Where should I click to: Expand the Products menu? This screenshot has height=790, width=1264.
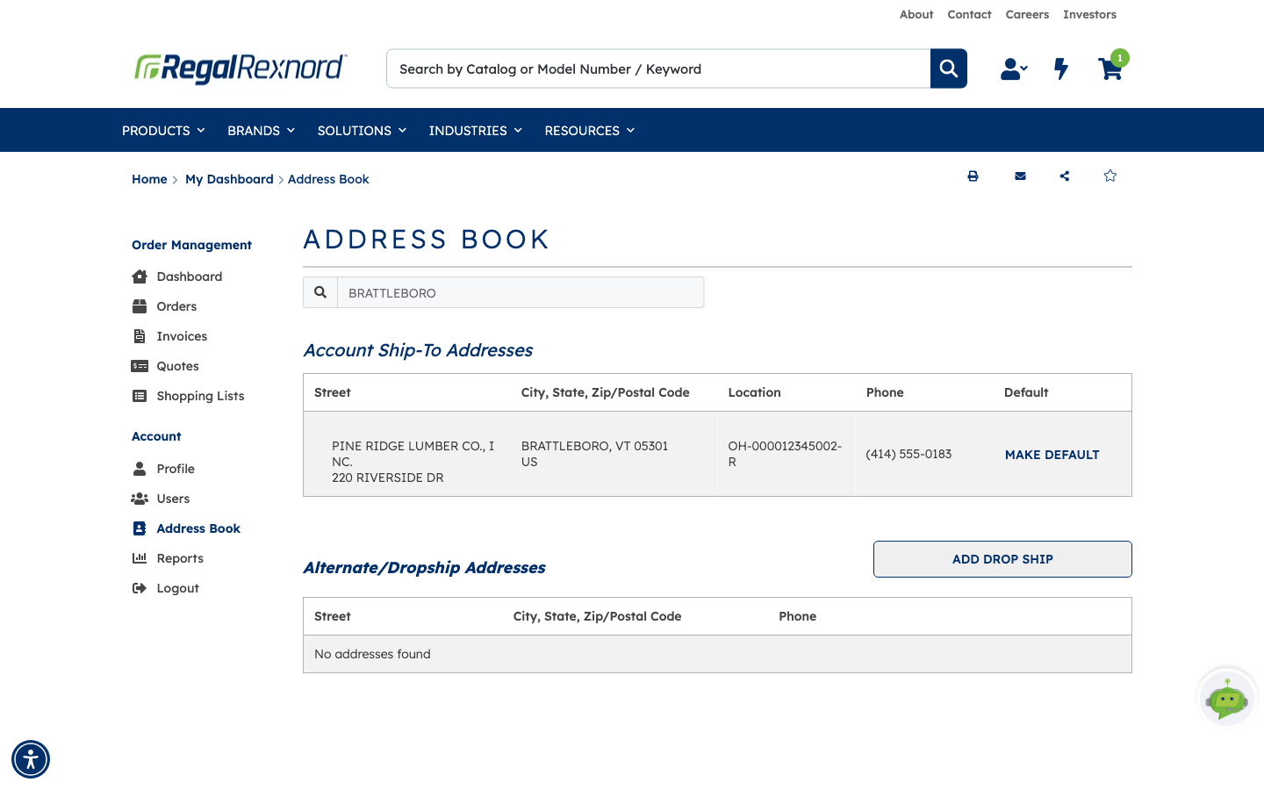[163, 131]
